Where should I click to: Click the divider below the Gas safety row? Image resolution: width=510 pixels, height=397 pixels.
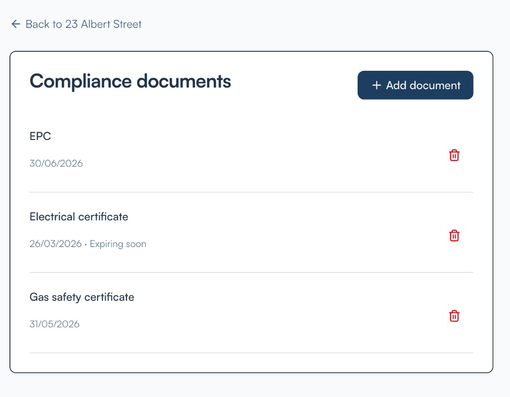pos(251,353)
